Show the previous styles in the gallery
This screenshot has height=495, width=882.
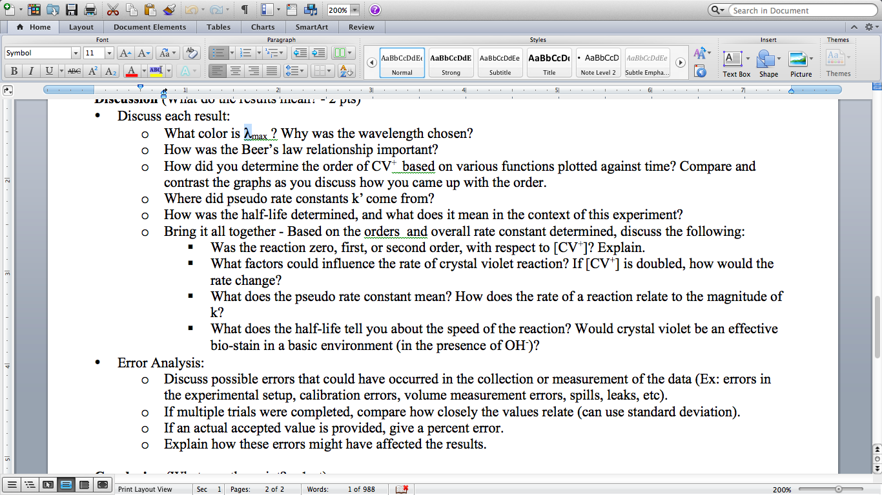point(372,63)
